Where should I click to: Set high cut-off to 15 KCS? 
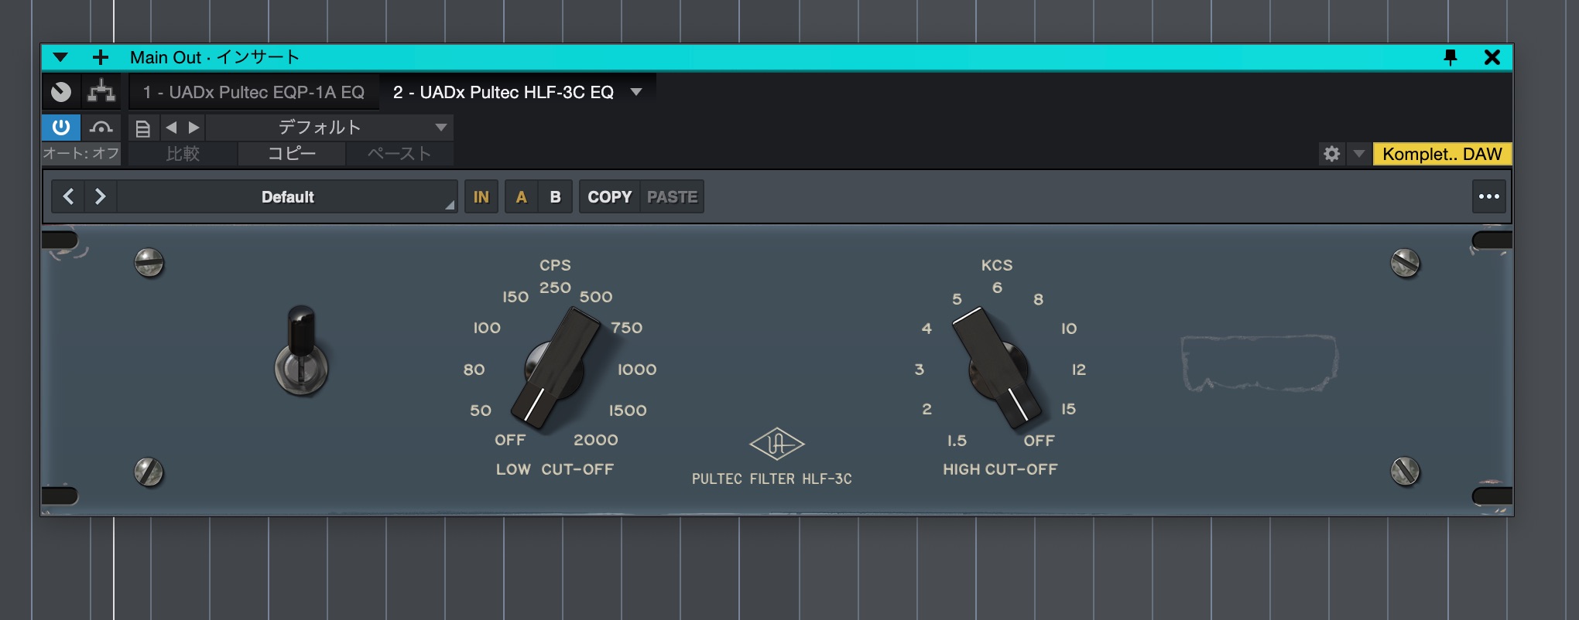pyautogui.click(x=1069, y=409)
